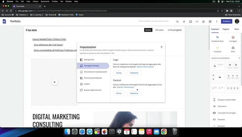
Task: Add a Gruppo comprimibile block
Action: [x=225, y=100]
